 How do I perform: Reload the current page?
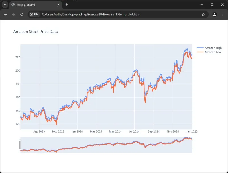(22, 14)
